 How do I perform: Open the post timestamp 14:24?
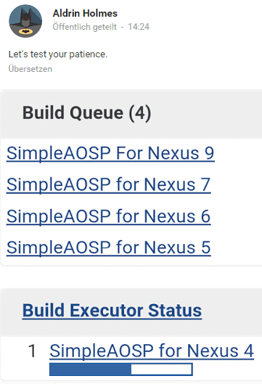tap(139, 26)
